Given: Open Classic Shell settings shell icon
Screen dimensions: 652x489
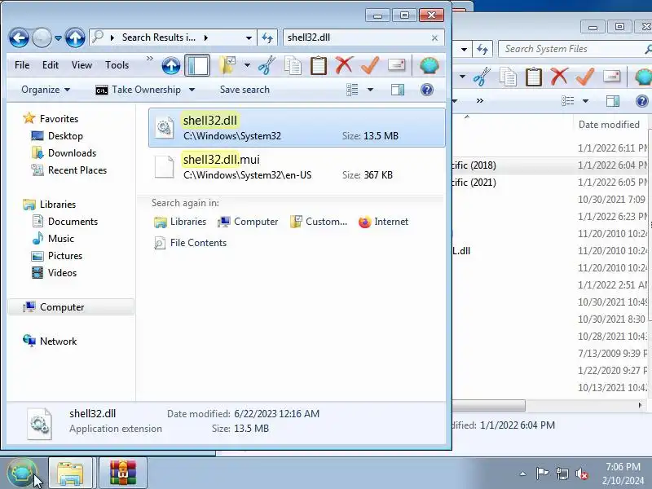Looking at the screenshot, I should (429, 66).
